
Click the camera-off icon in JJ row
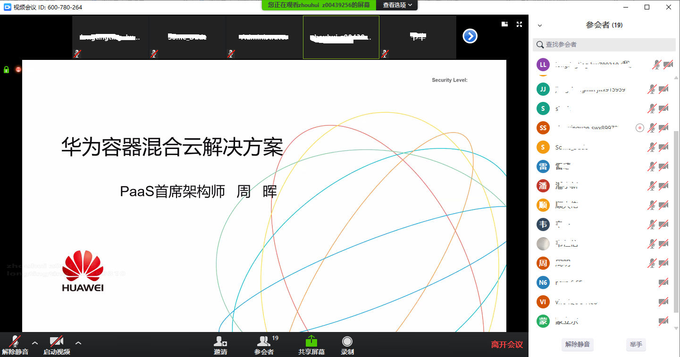663,89
